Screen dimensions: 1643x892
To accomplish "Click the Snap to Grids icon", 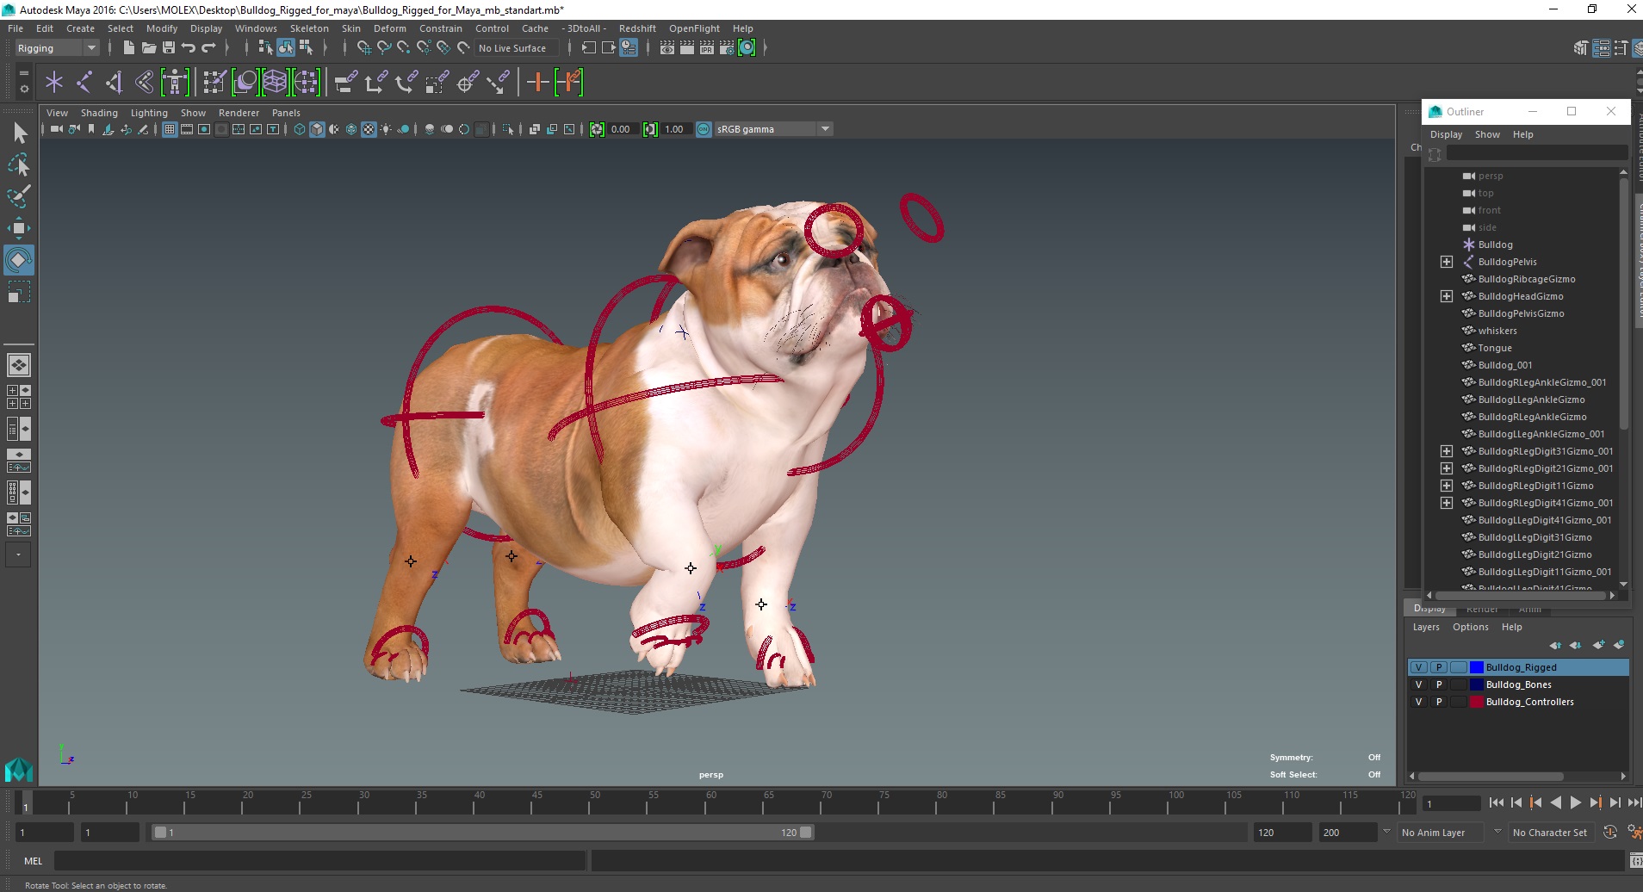I will 363,48.
